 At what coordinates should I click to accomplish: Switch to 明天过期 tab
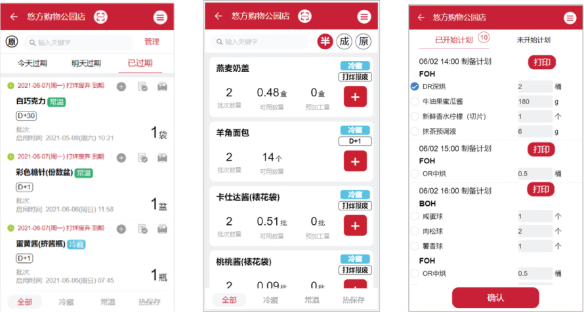click(x=86, y=63)
